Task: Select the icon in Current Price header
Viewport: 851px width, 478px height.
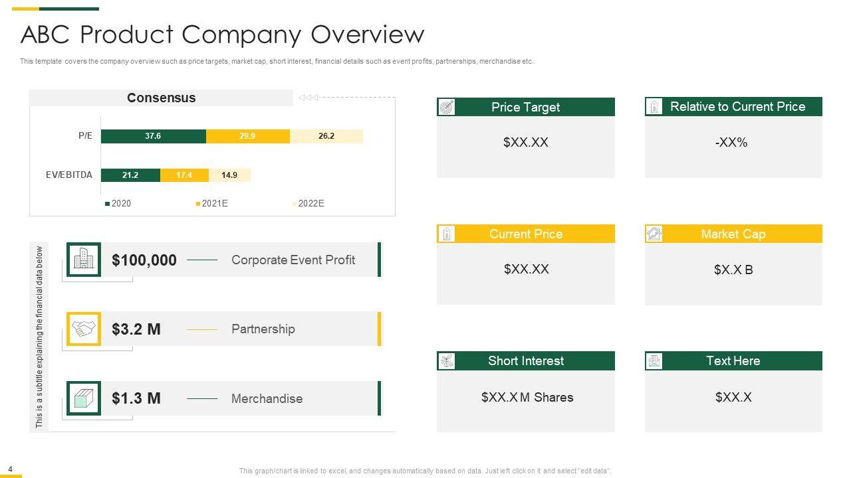Action: [447, 234]
